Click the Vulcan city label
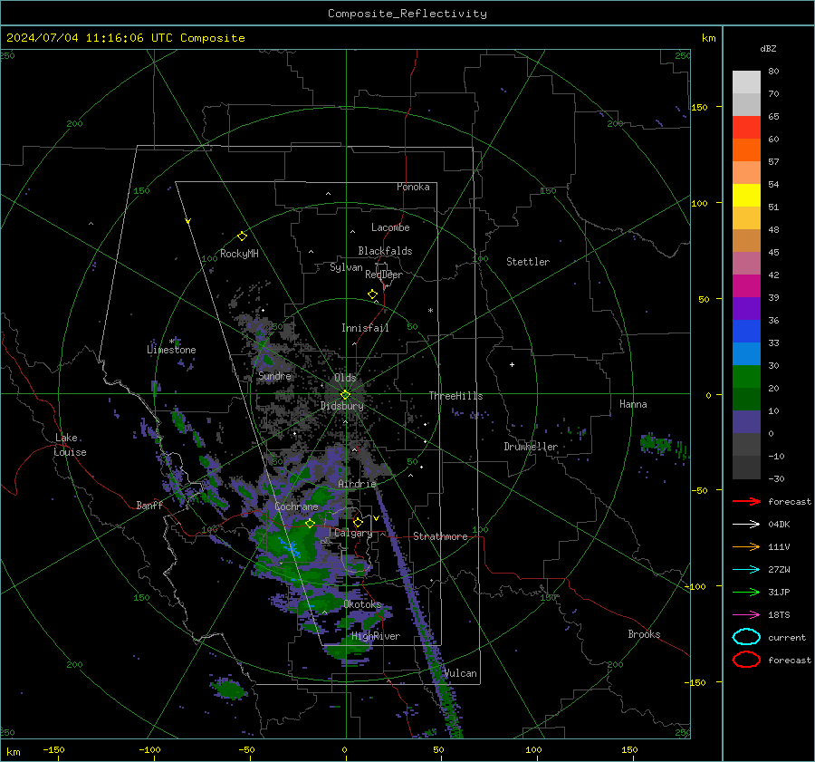This screenshot has width=815, height=762. click(461, 673)
